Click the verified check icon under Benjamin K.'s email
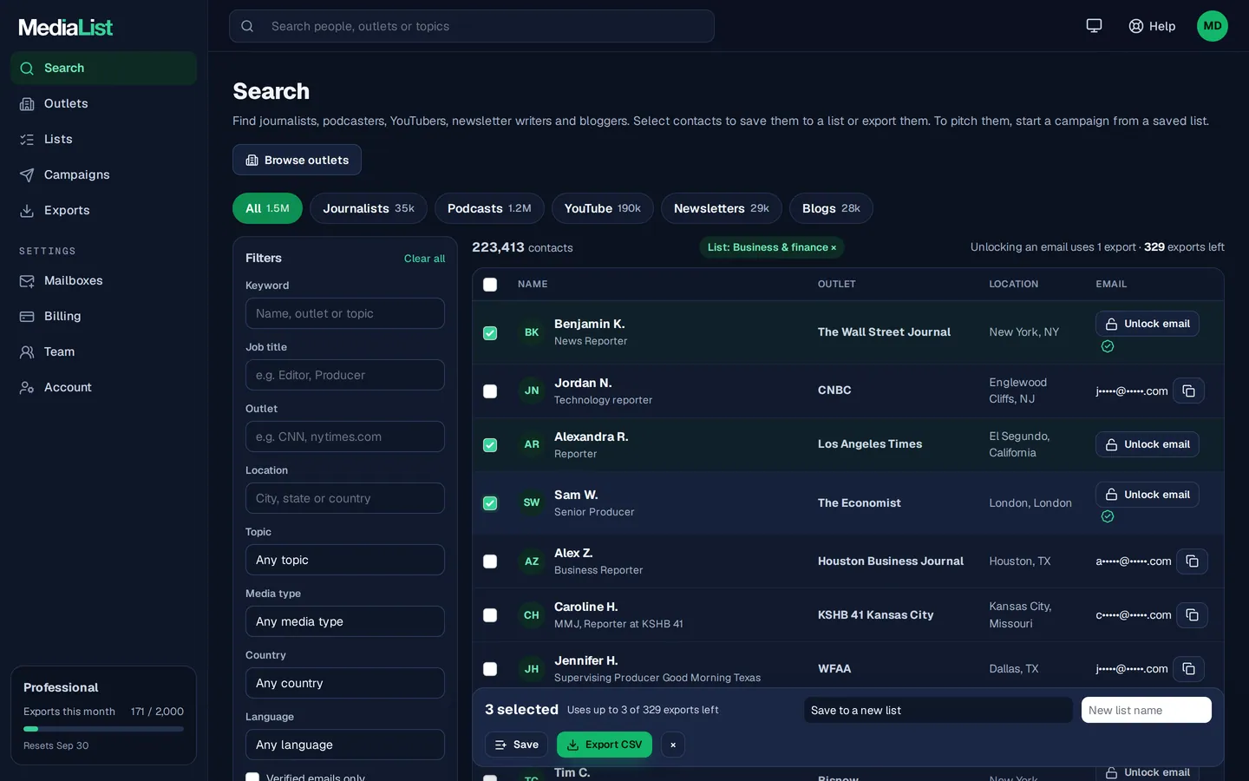The width and height of the screenshot is (1249, 781). pos(1108,346)
